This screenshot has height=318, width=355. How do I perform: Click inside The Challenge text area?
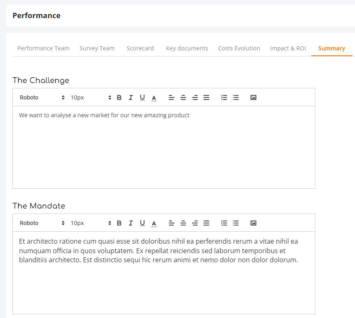coord(164,147)
